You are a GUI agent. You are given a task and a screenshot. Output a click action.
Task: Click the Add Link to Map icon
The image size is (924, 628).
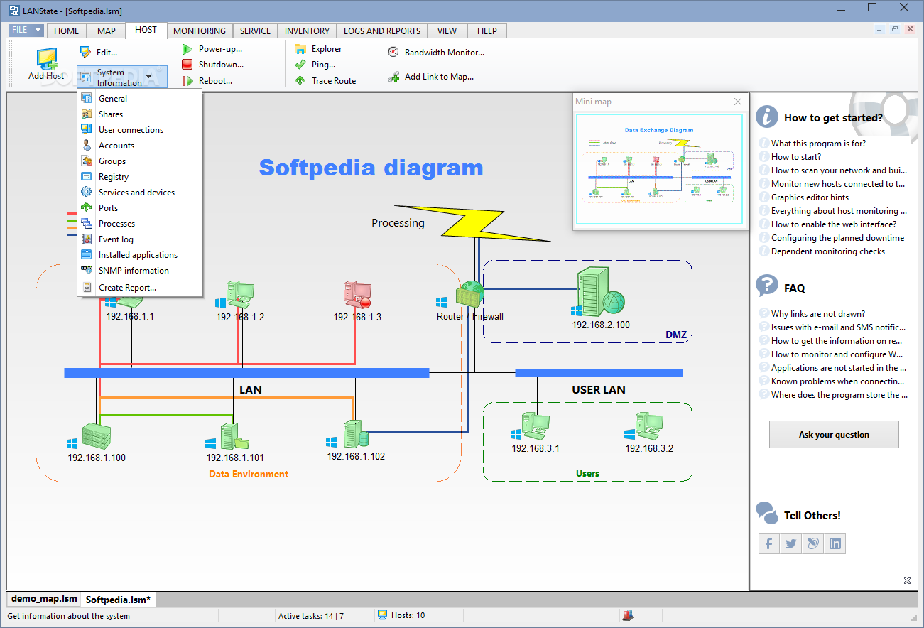[393, 77]
